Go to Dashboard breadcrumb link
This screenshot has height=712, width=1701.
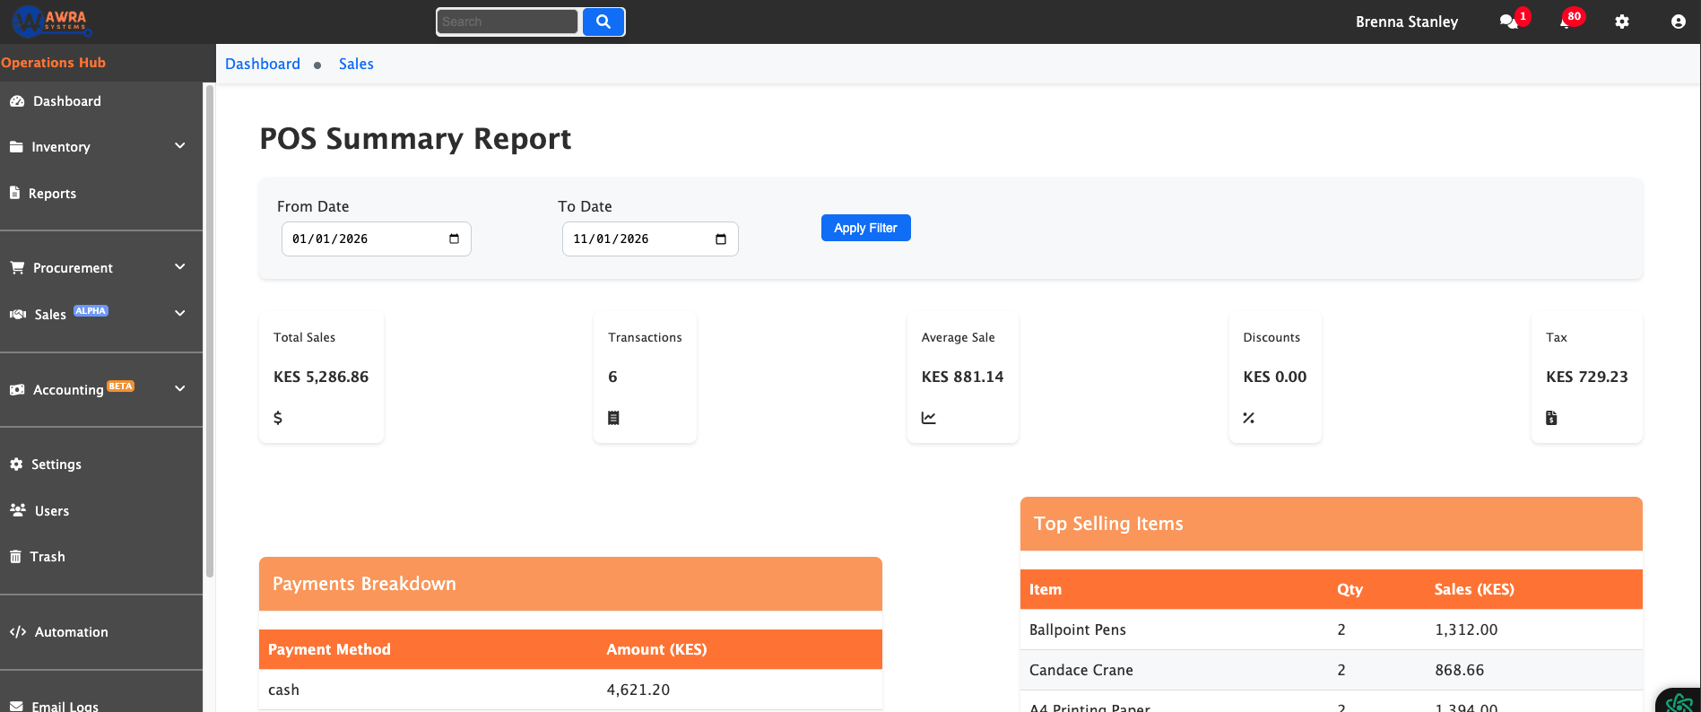coord(263,64)
